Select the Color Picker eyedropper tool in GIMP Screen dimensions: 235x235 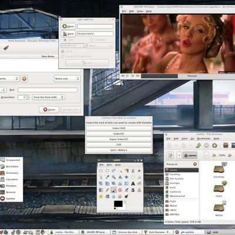(108, 177)
